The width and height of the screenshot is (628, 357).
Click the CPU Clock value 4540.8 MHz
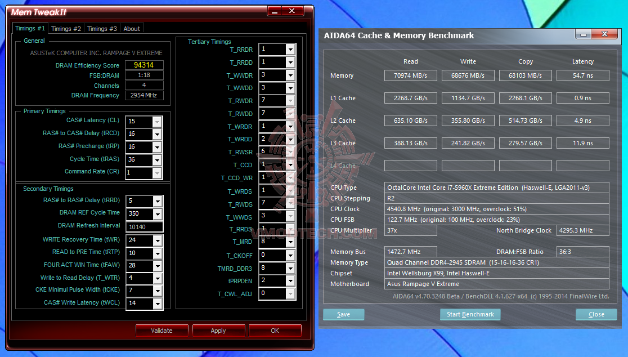(x=497, y=209)
